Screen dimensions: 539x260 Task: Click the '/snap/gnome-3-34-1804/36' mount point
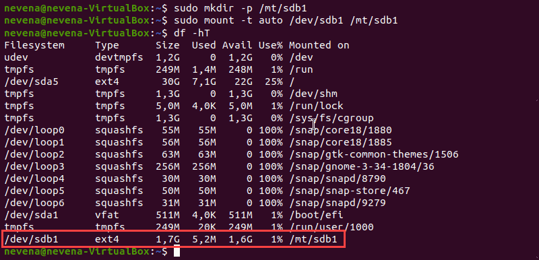(x=362, y=166)
